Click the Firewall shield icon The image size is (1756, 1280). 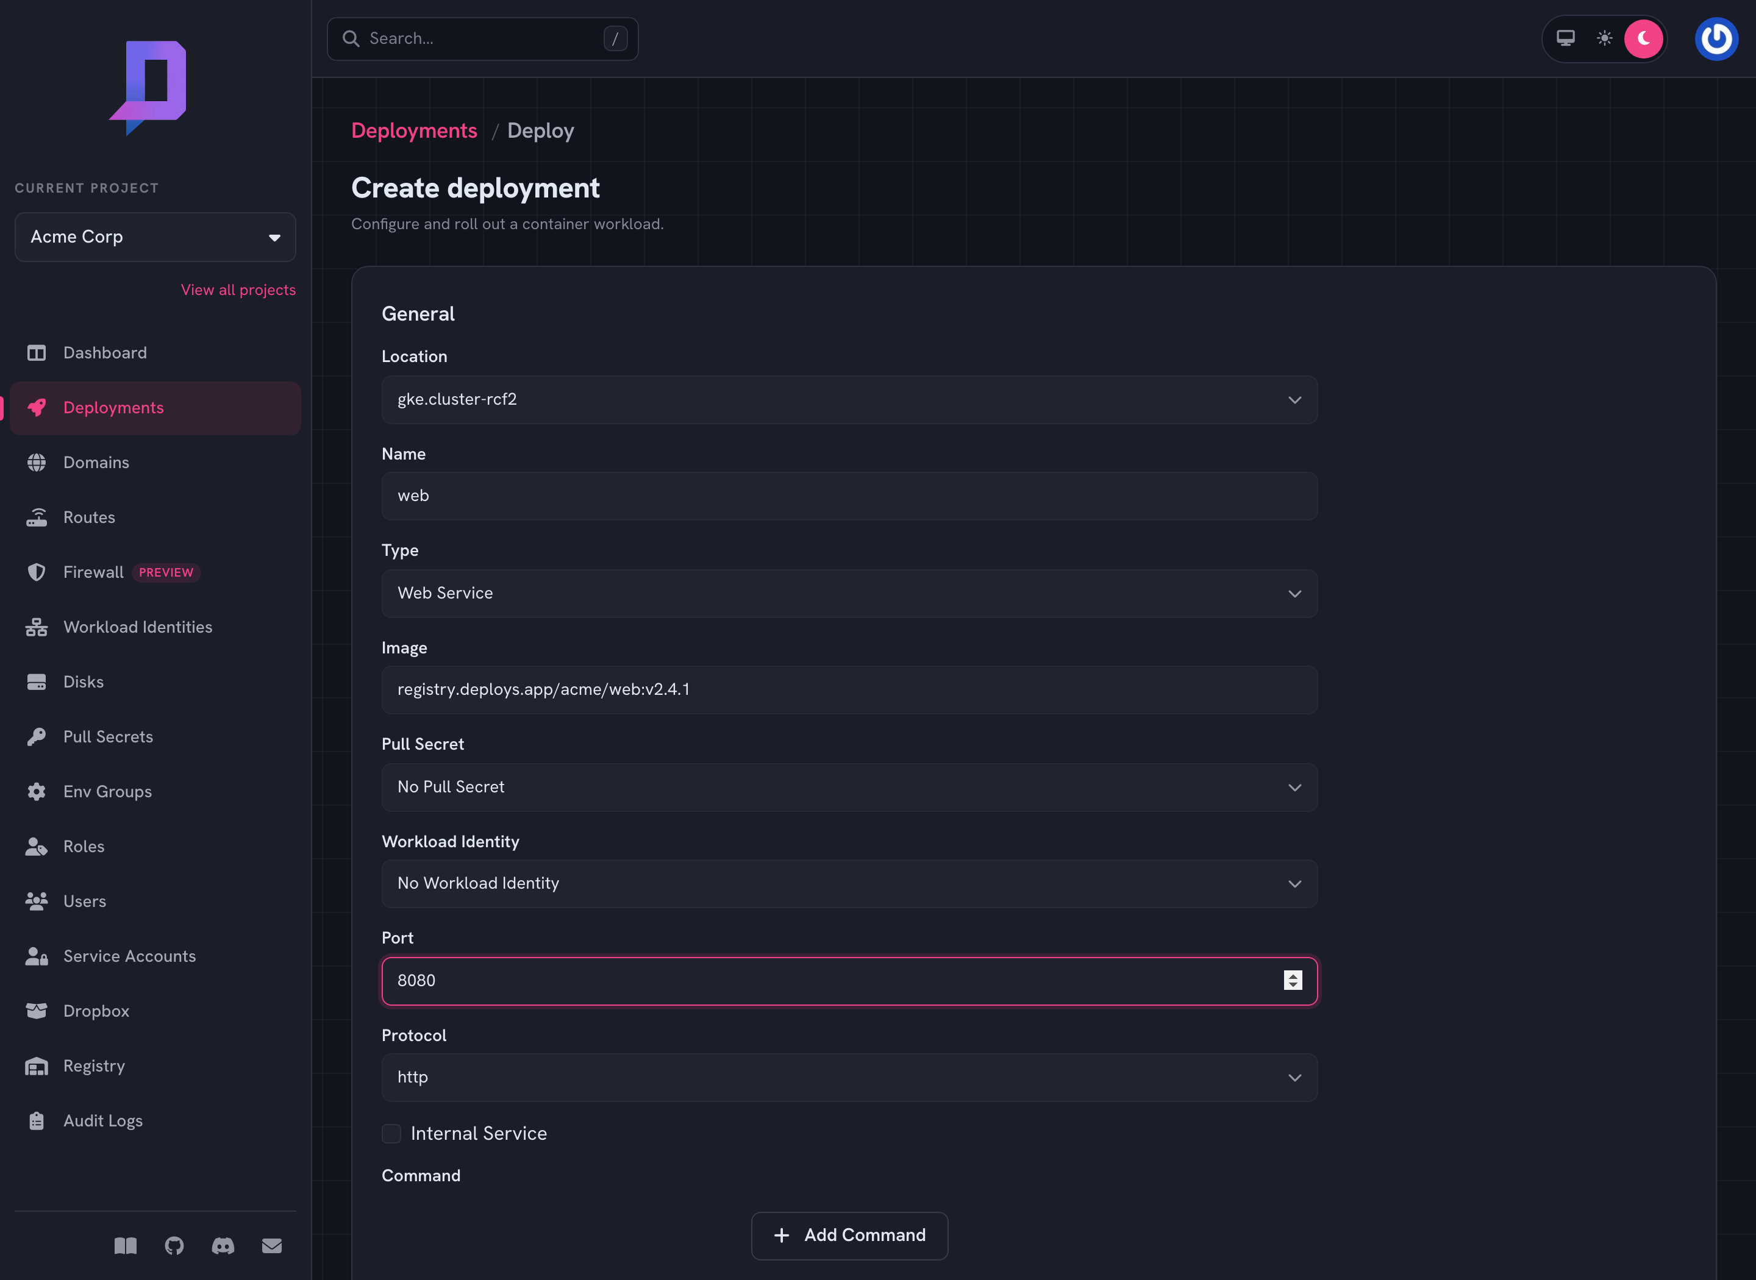click(x=37, y=572)
